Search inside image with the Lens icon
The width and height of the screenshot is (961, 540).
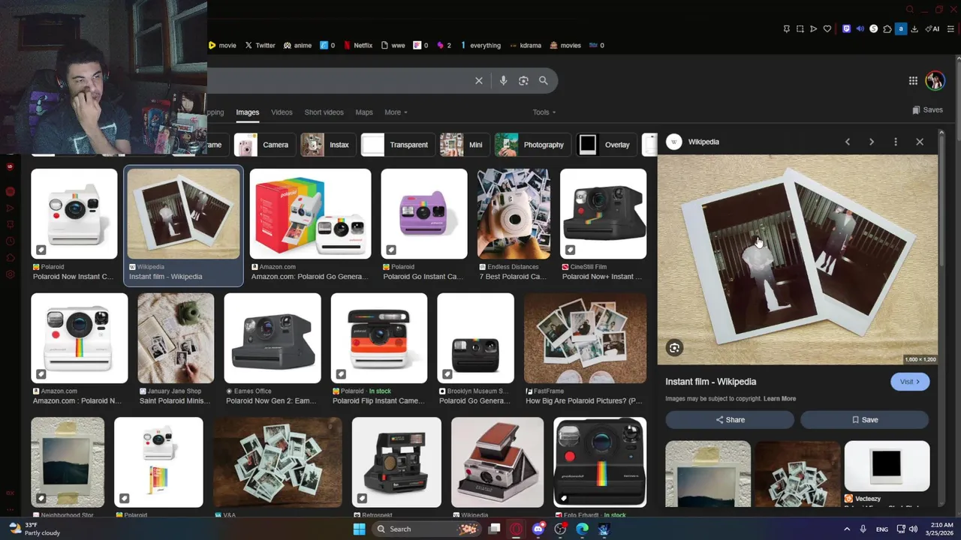[674, 348]
